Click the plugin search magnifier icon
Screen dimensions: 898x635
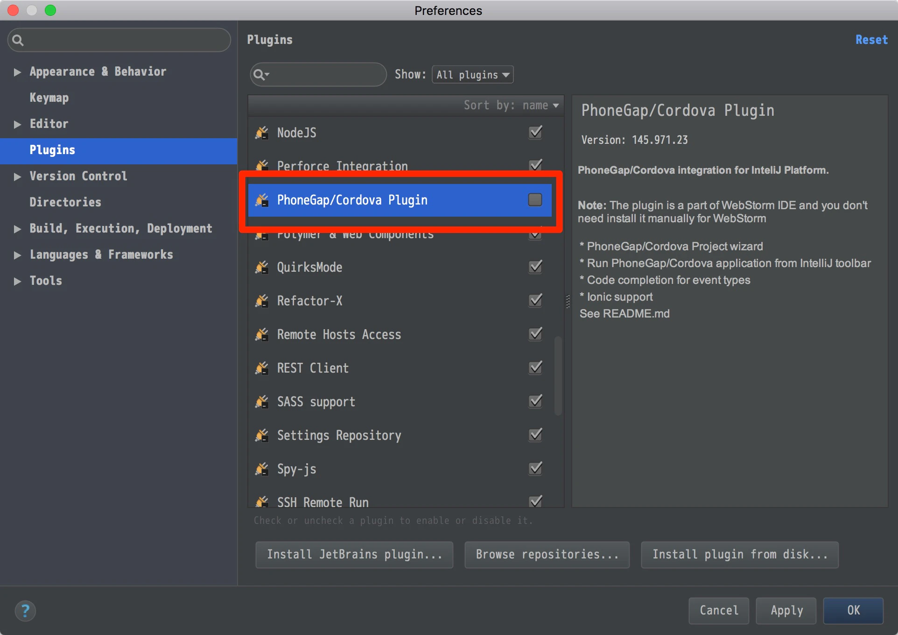[x=260, y=75]
